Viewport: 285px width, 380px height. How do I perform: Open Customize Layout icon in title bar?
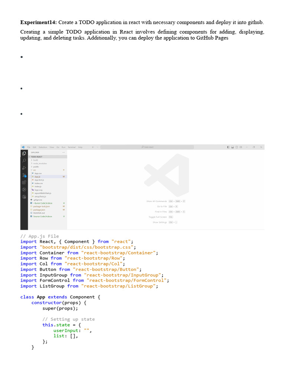(240, 147)
